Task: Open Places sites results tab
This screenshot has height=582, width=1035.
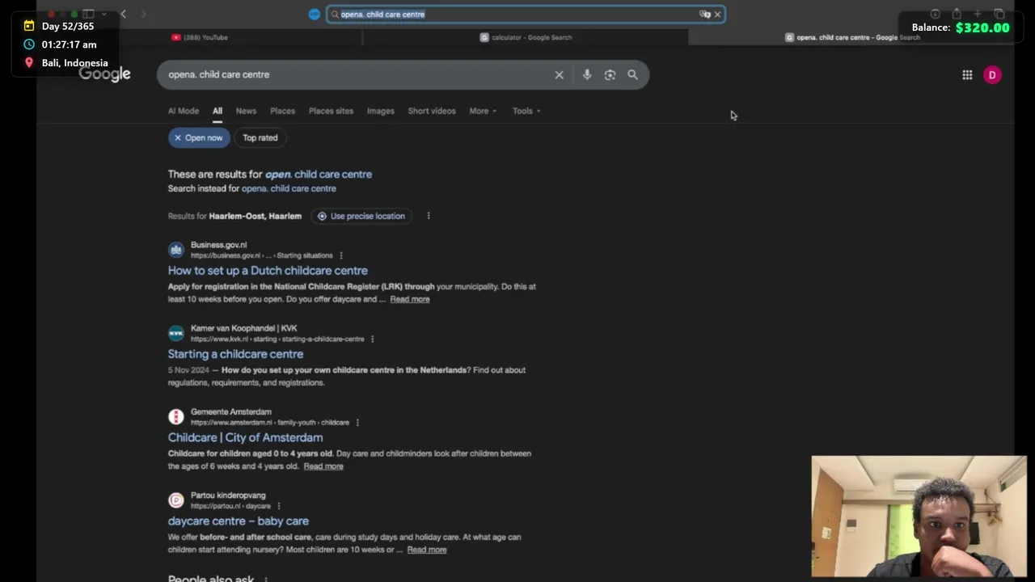Action: (x=331, y=111)
